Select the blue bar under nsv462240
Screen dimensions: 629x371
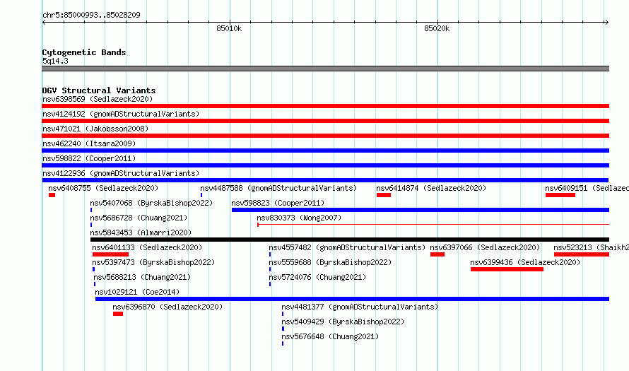(x=325, y=151)
